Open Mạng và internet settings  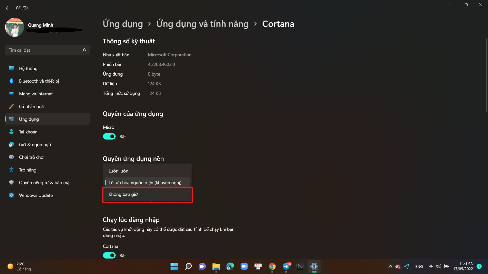(48, 94)
